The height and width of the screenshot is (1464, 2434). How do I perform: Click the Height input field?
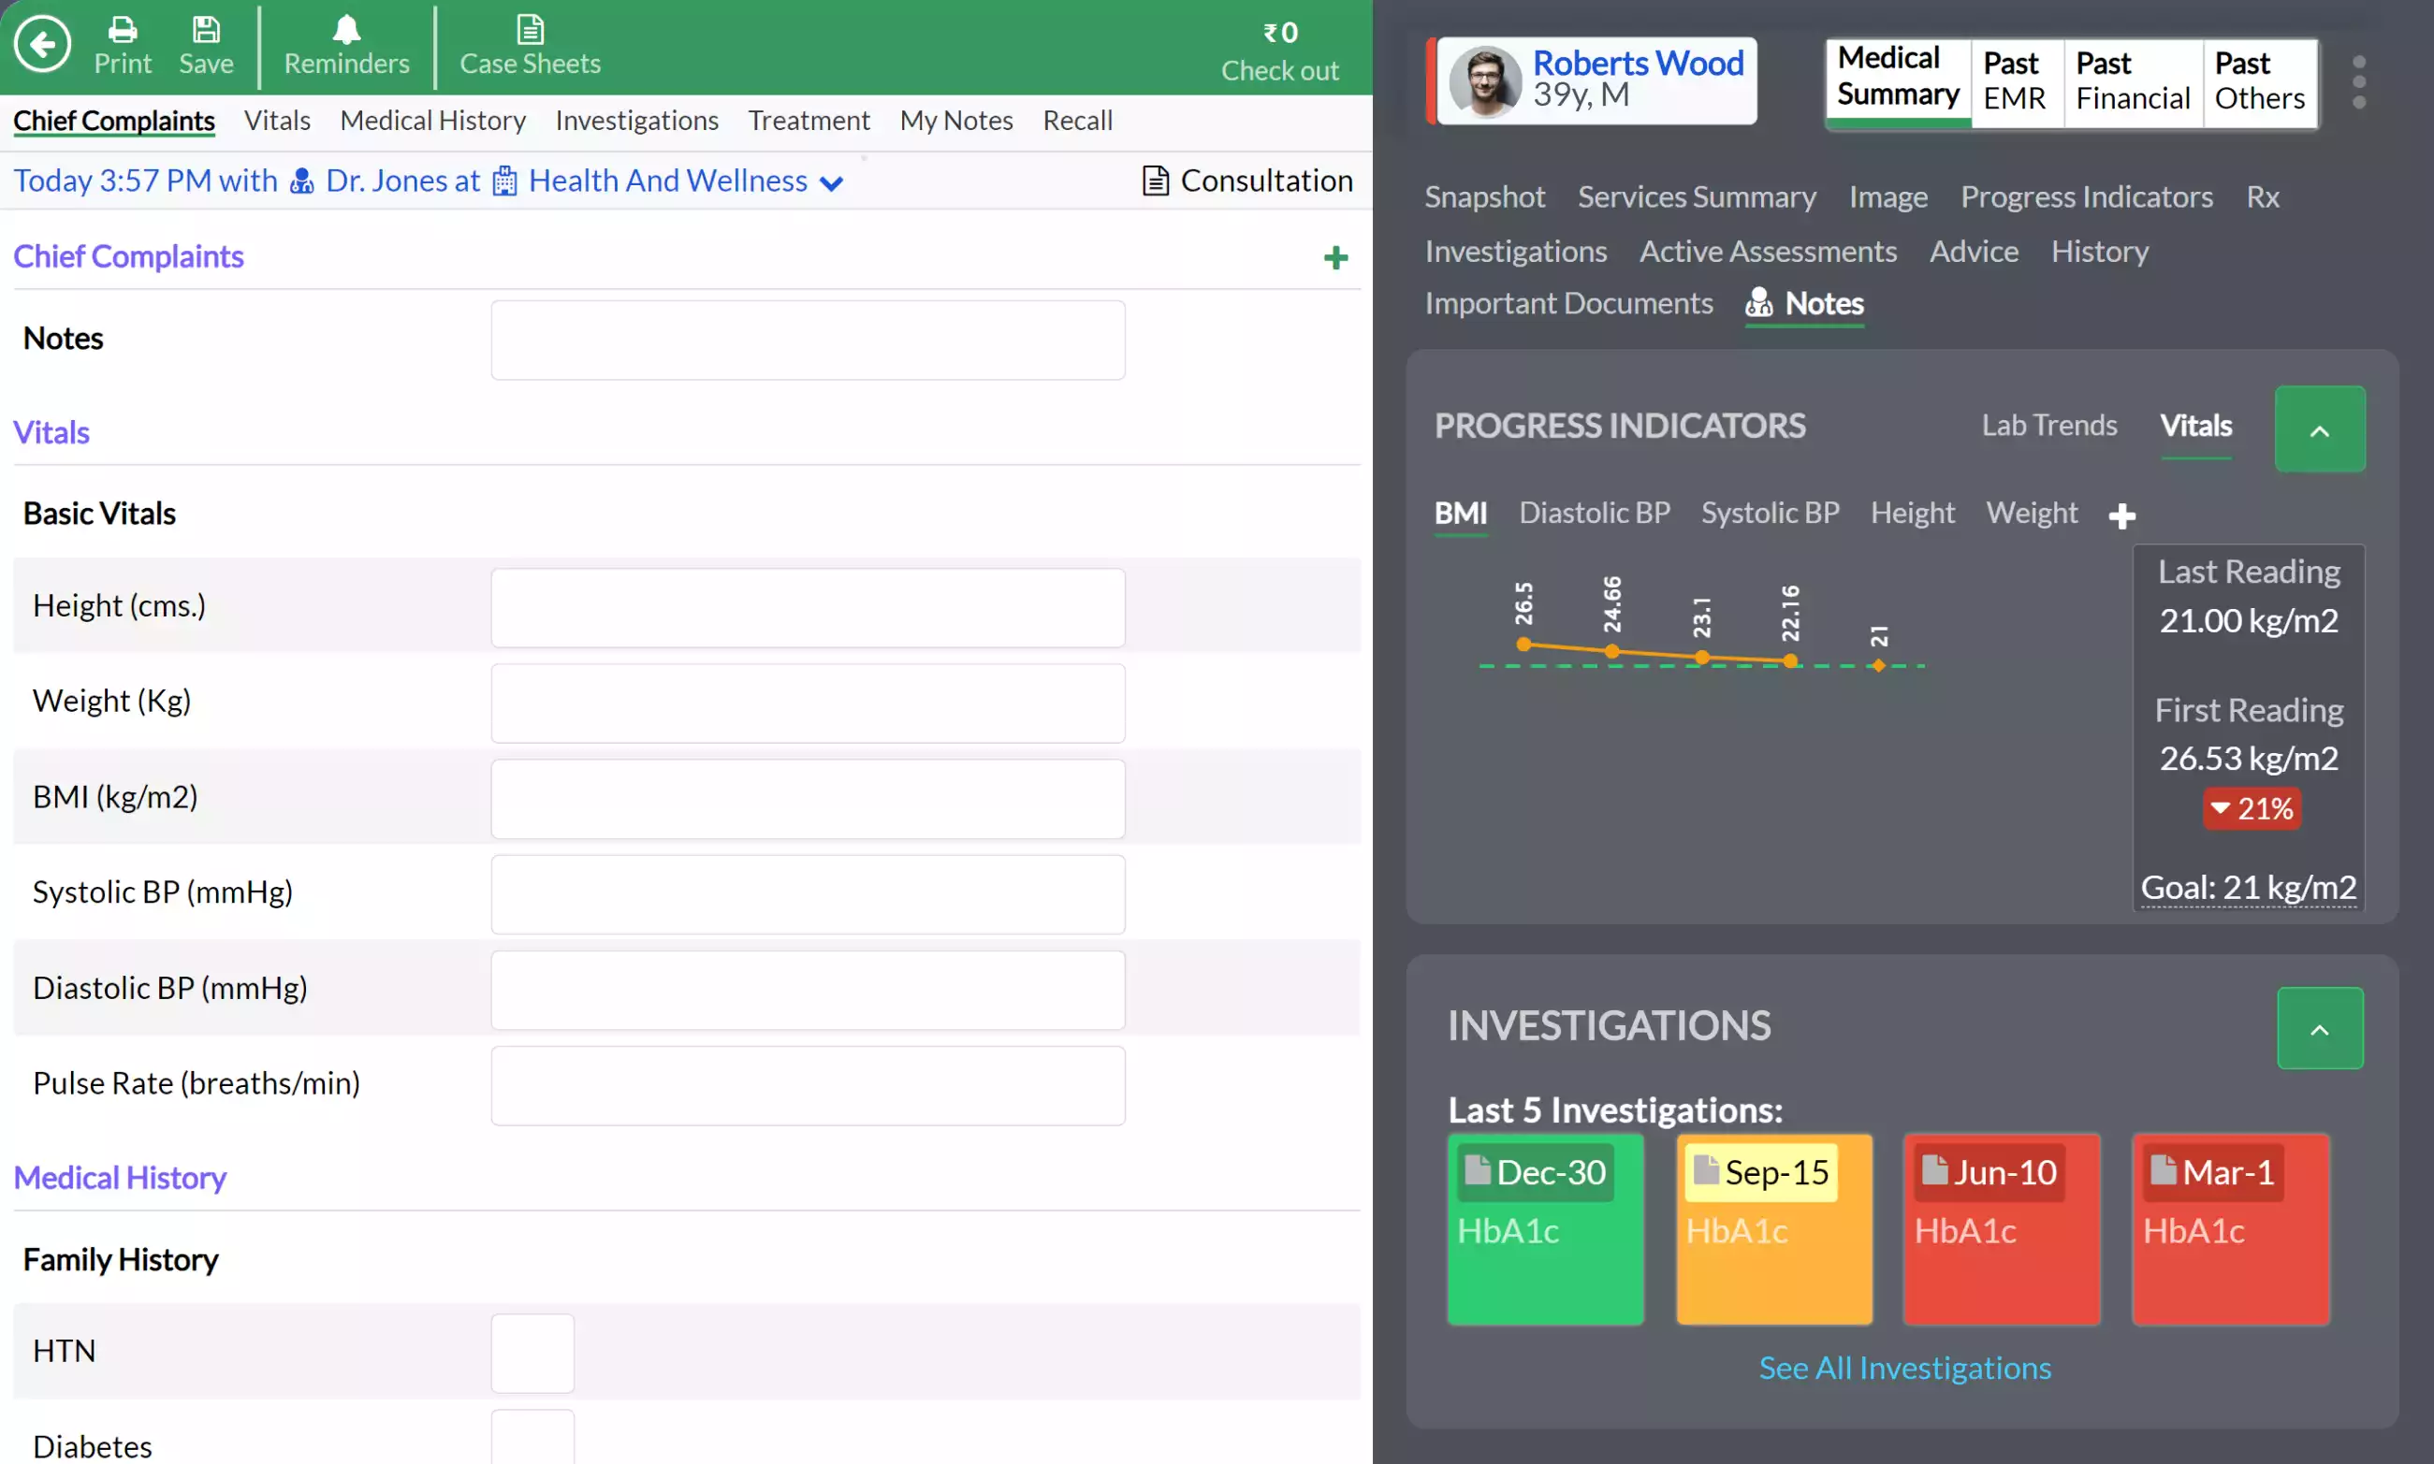807,605
